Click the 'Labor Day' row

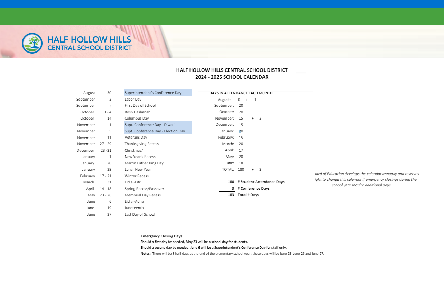[x=133, y=100]
